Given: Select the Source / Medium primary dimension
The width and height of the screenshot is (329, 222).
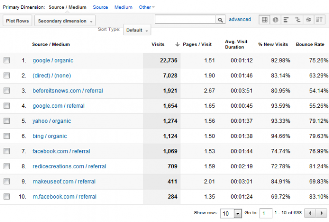Looking at the screenshot, I should pos(67,7).
